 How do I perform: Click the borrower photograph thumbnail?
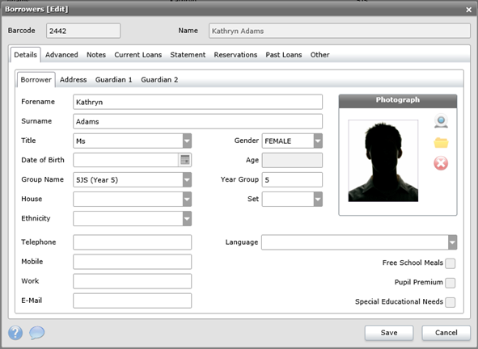coord(383,161)
